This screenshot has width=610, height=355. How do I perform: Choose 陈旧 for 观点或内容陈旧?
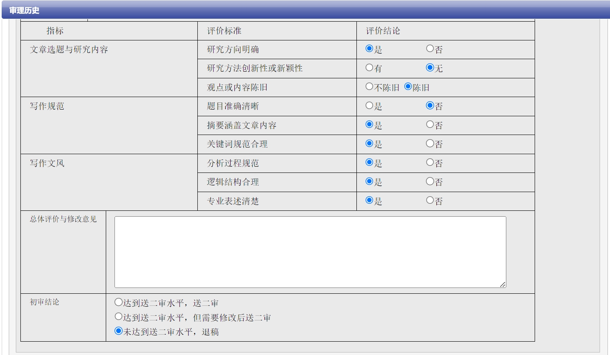coord(408,87)
